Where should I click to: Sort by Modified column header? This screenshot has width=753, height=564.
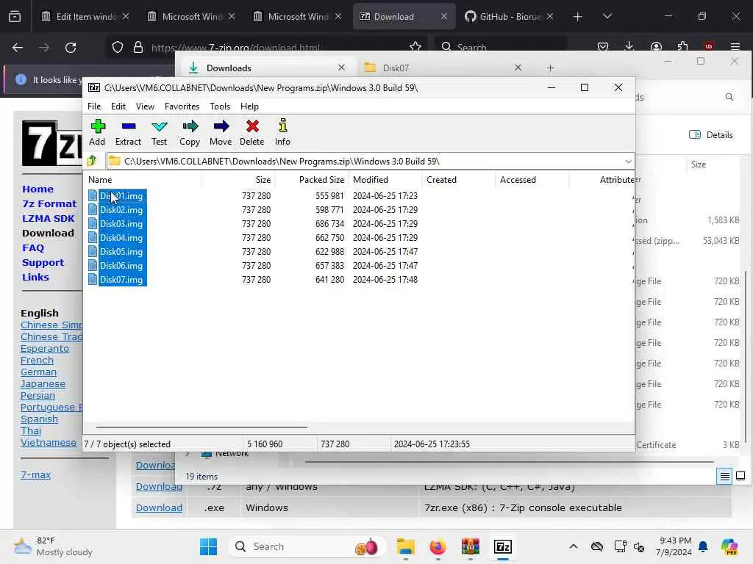point(385,180)
